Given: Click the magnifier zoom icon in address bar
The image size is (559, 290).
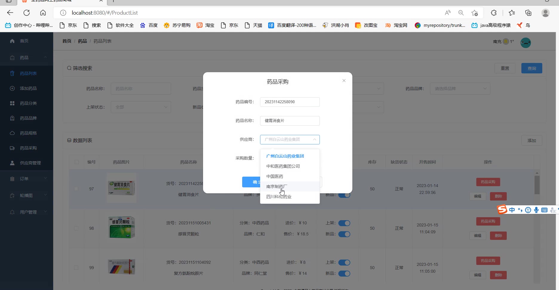Looking at the screenshot, I should pyautogui.click(x=461, y=13).
